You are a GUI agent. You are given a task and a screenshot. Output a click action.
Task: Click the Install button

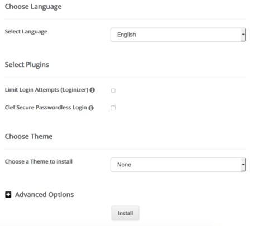pos(125,213)
